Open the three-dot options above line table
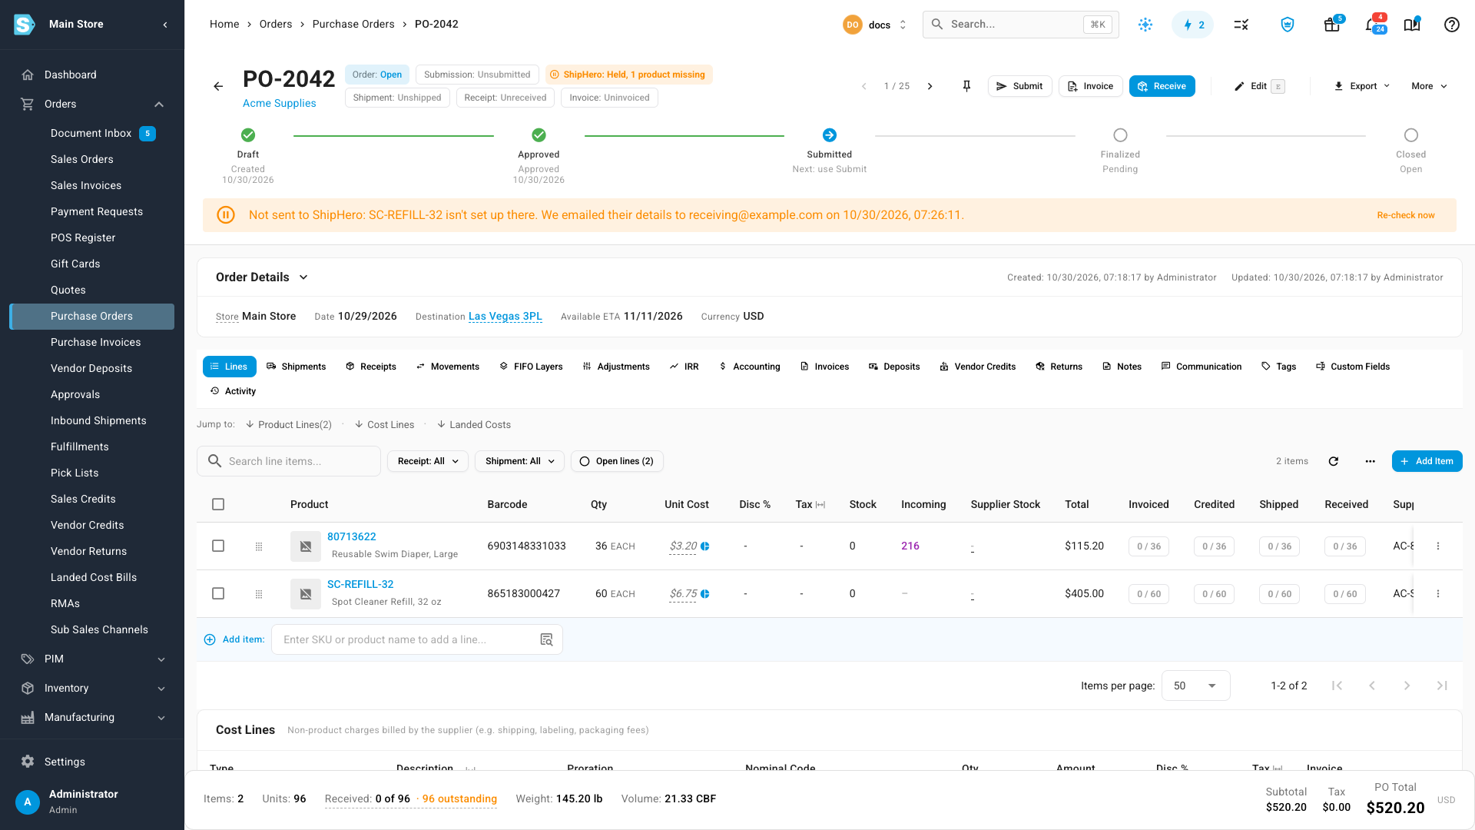The width and height of the screenshot is (1475, 830). pos(1370,461)
